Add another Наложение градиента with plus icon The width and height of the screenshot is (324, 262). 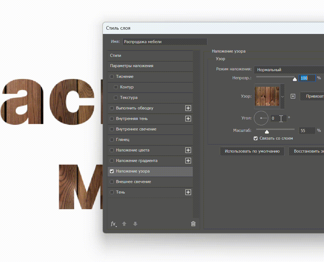(x=188, y=161)
